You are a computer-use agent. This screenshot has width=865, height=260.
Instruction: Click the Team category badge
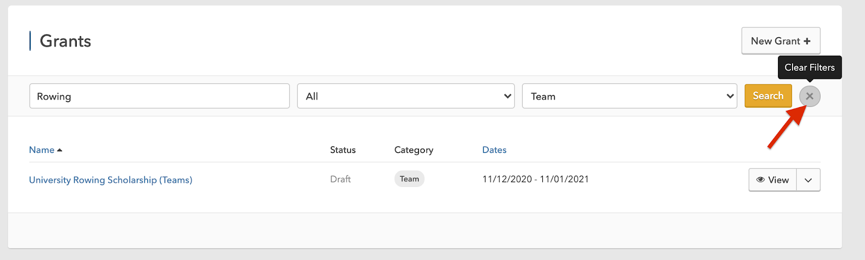click(x=409, y=179)
